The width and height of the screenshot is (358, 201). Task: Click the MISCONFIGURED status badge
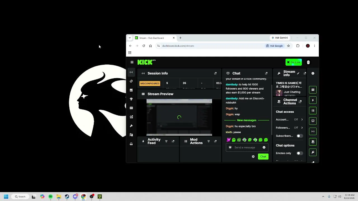(150, 83)
